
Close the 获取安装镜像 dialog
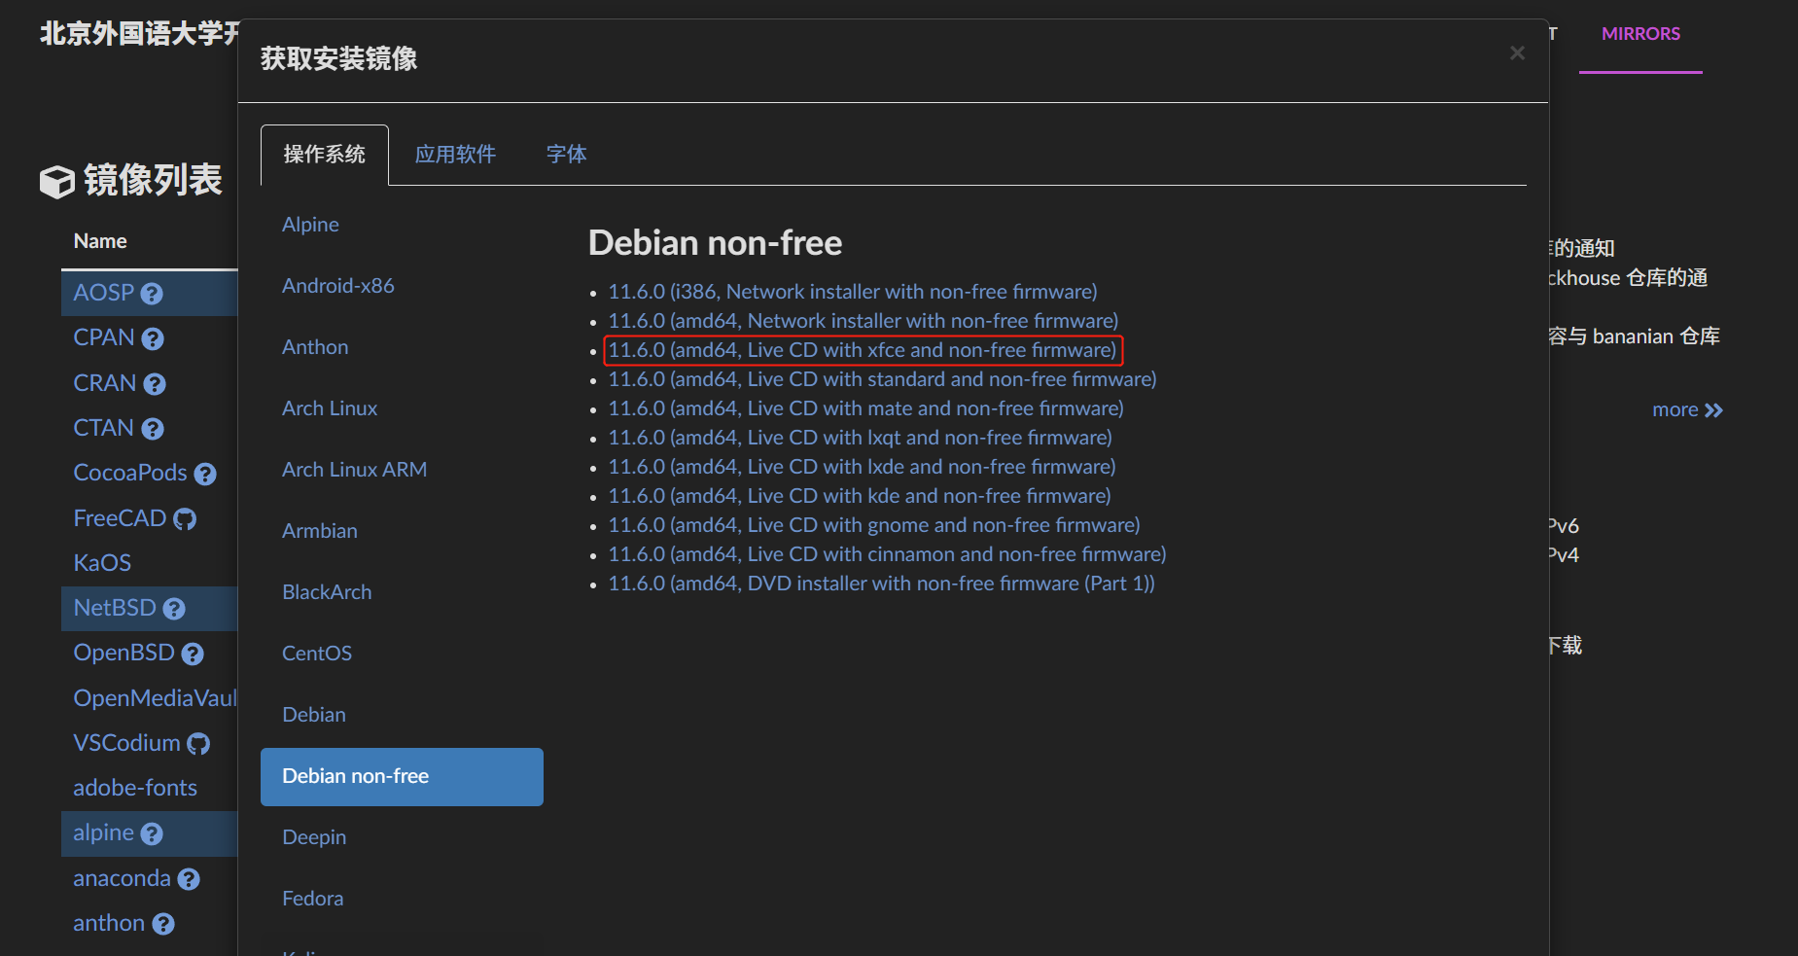pos(1517,53)
